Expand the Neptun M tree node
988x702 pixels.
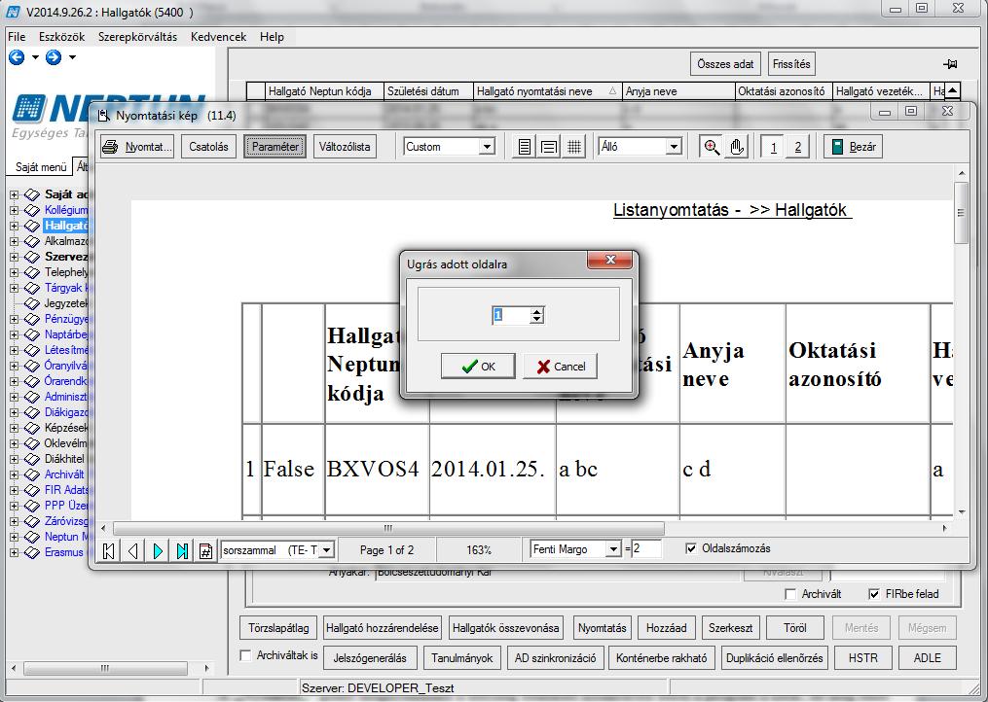14,537
